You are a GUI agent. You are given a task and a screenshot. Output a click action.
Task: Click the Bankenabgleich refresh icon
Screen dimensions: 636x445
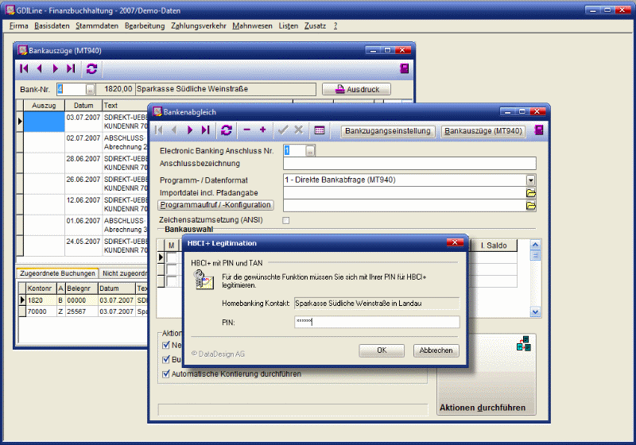tap(227, 130)
